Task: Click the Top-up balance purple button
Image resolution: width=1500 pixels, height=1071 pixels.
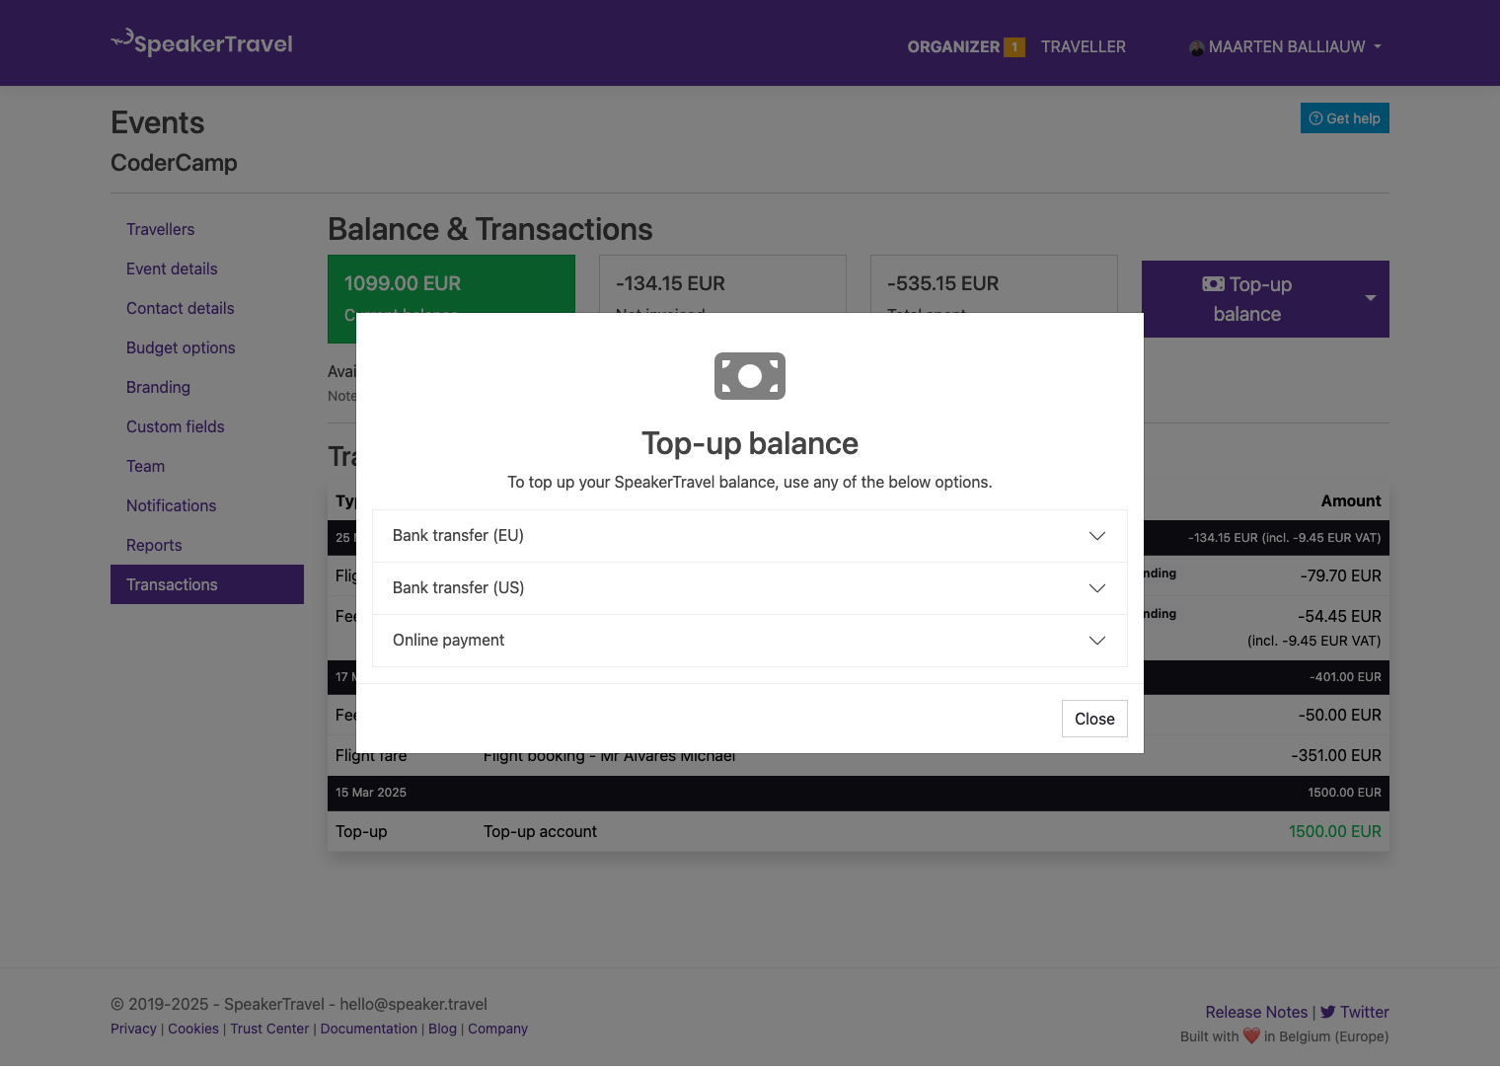Action: click(x=1246, y=299)
